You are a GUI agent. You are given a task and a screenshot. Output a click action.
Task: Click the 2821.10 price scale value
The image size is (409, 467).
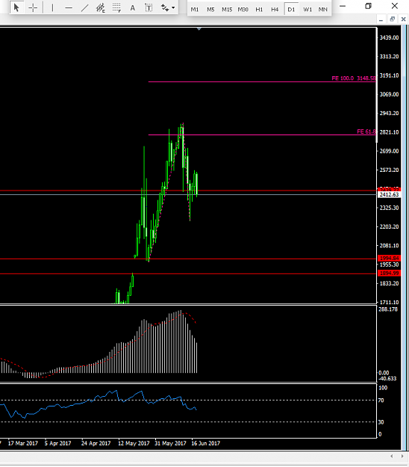[x=389, y=132]
